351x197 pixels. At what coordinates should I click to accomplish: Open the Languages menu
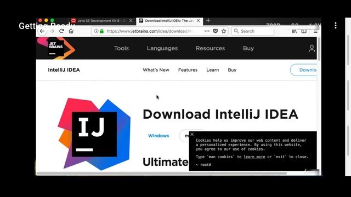tap(162, 48)
